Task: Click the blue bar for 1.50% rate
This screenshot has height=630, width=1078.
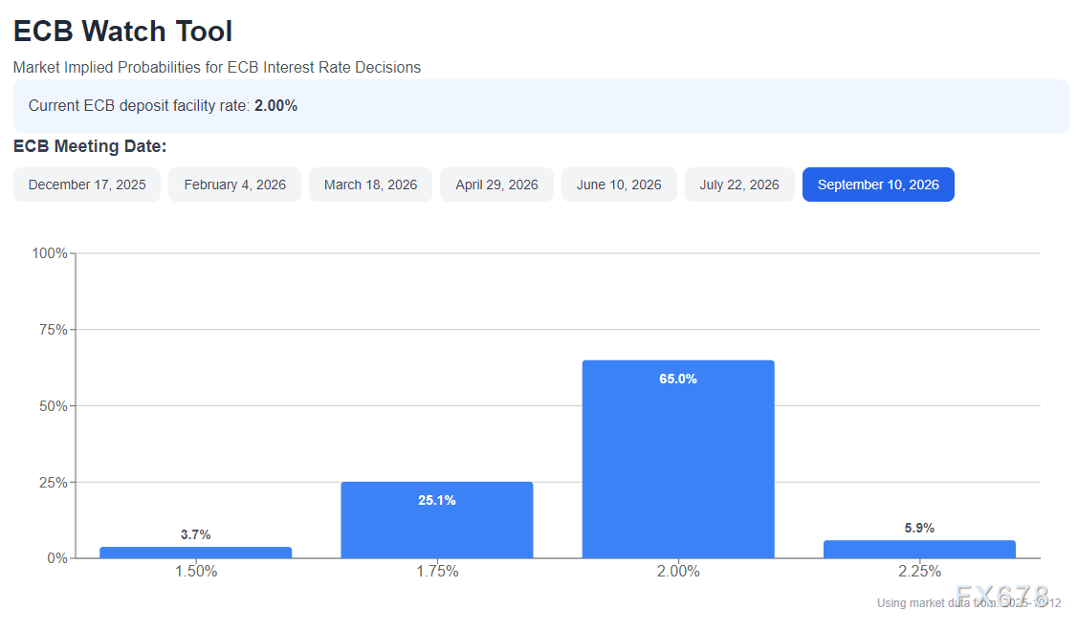Action: [195, 553]
